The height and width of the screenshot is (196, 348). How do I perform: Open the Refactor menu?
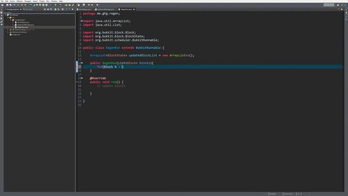pos(20,1)
